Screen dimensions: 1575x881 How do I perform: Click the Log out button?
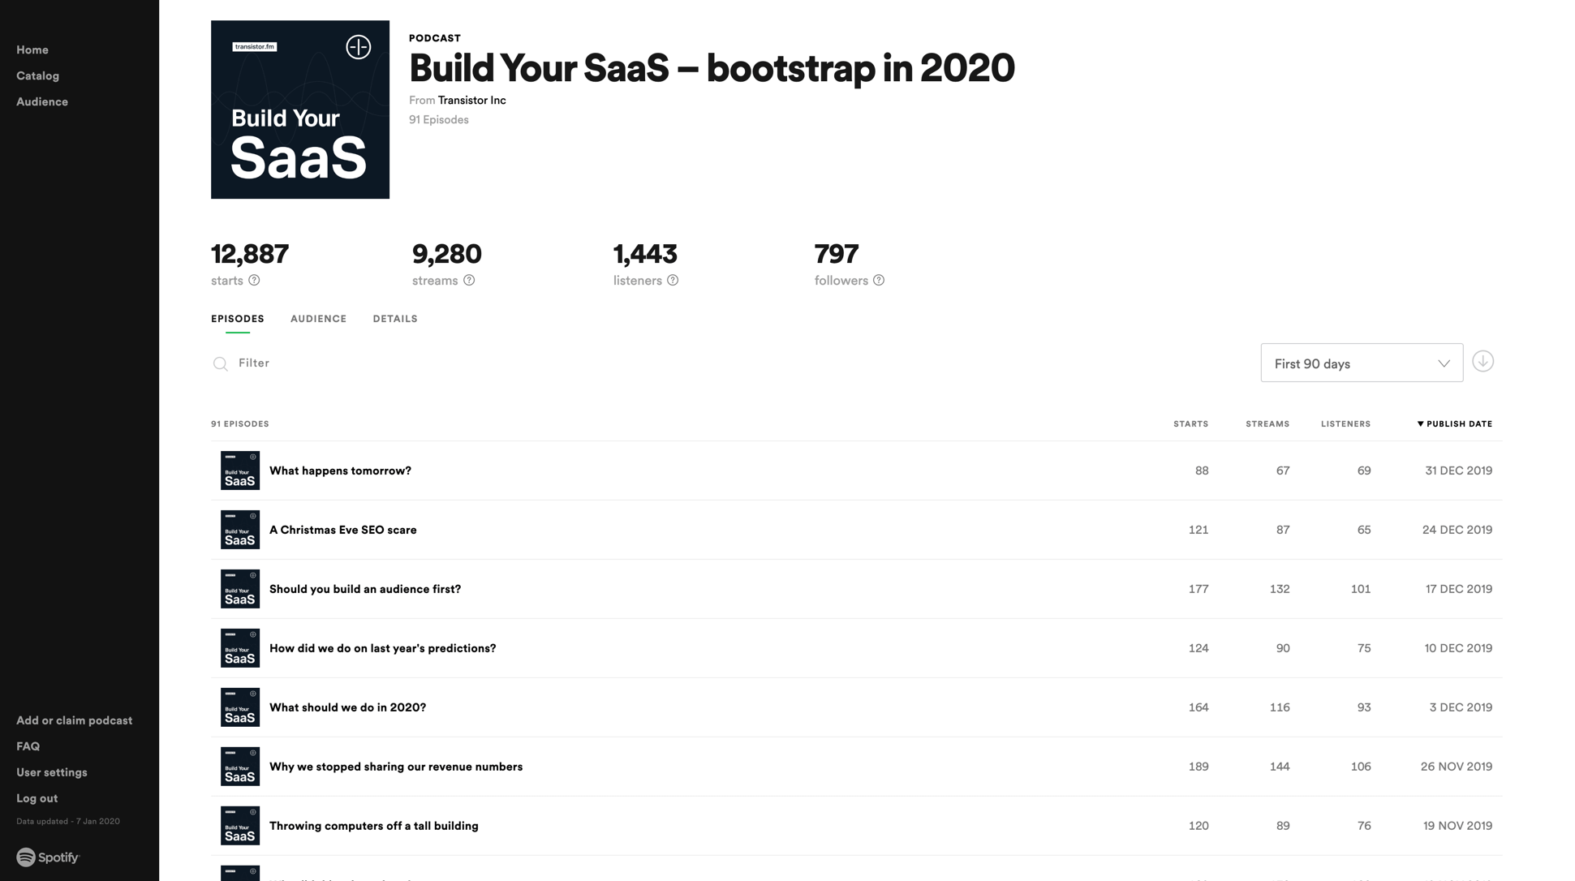[x=37, y=797]
